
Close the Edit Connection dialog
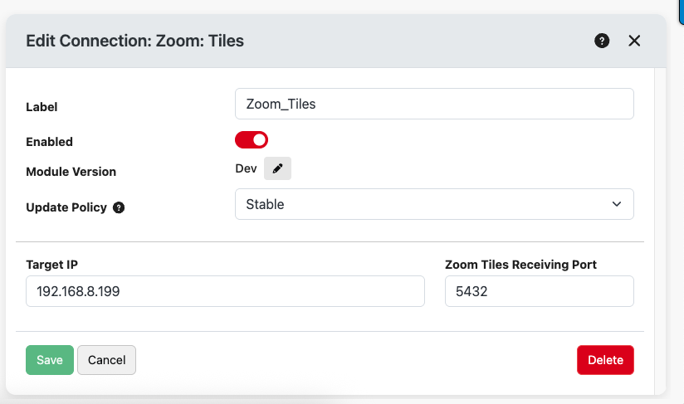pos(634,41)
